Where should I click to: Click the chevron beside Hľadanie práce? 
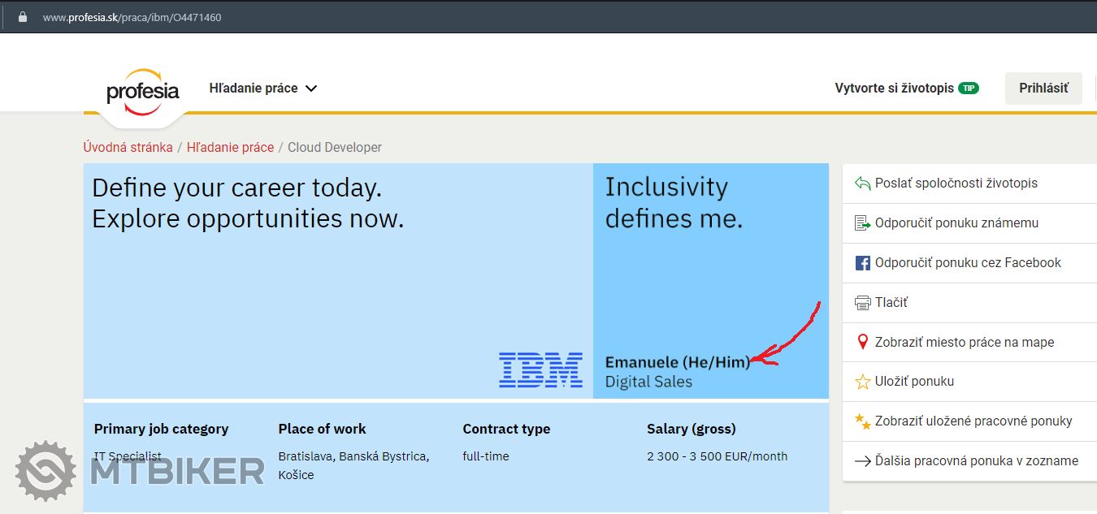(x=310, y=89)
